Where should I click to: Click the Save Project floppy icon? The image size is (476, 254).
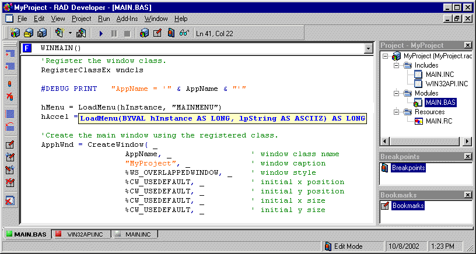[x=42, y=33]
